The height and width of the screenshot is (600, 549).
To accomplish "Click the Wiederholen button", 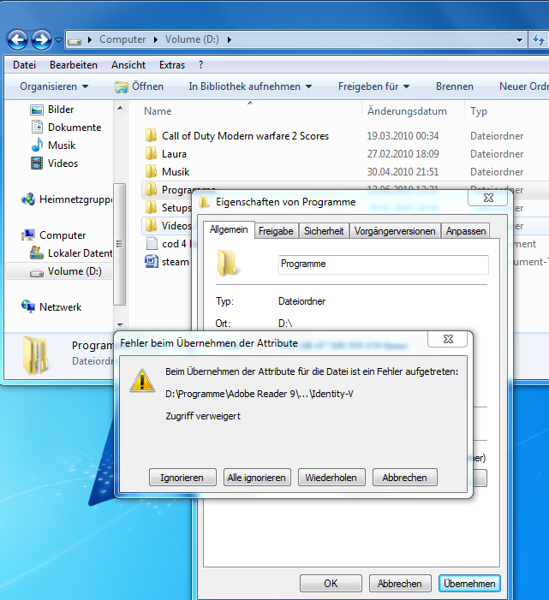I will tap(331, 478).
